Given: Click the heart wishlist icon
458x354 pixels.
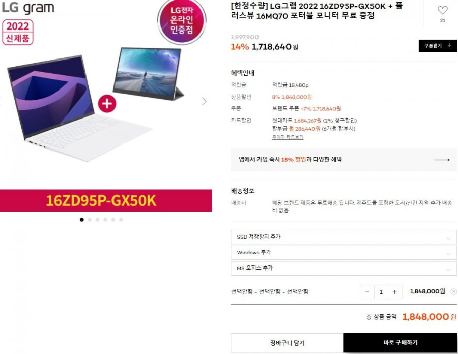Looking at the screenshot, I should pyautogui.click(x=443, y=10).
